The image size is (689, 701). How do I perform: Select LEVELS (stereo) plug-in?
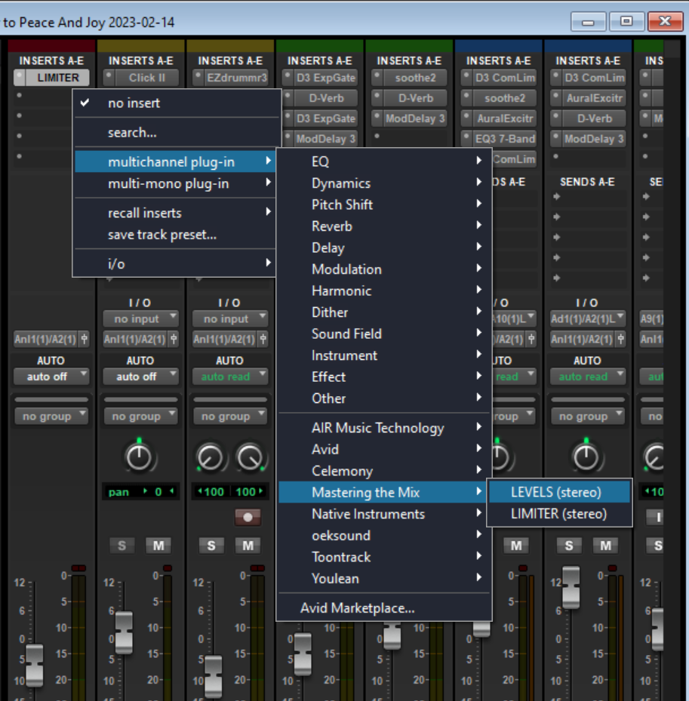point(559,492)
